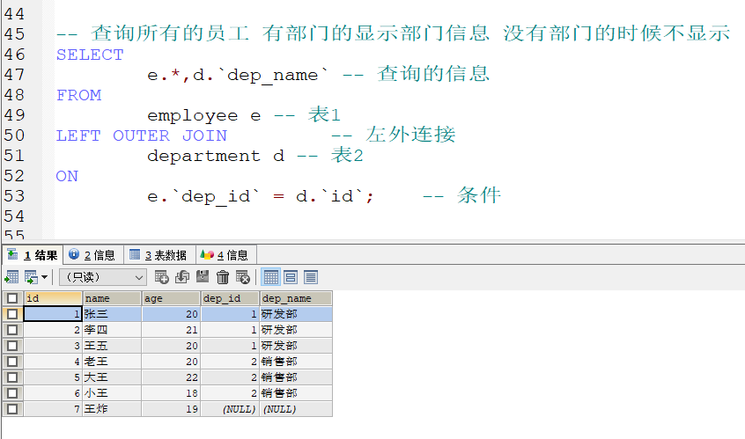Select 销售部 cell in 老王's row
Image resolution: width=745 pixels, height=439 pixels.
point(296,362)
